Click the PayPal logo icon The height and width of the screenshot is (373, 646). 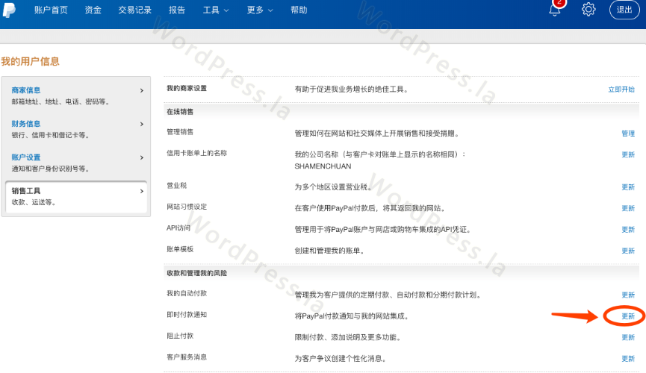(9, 10)
